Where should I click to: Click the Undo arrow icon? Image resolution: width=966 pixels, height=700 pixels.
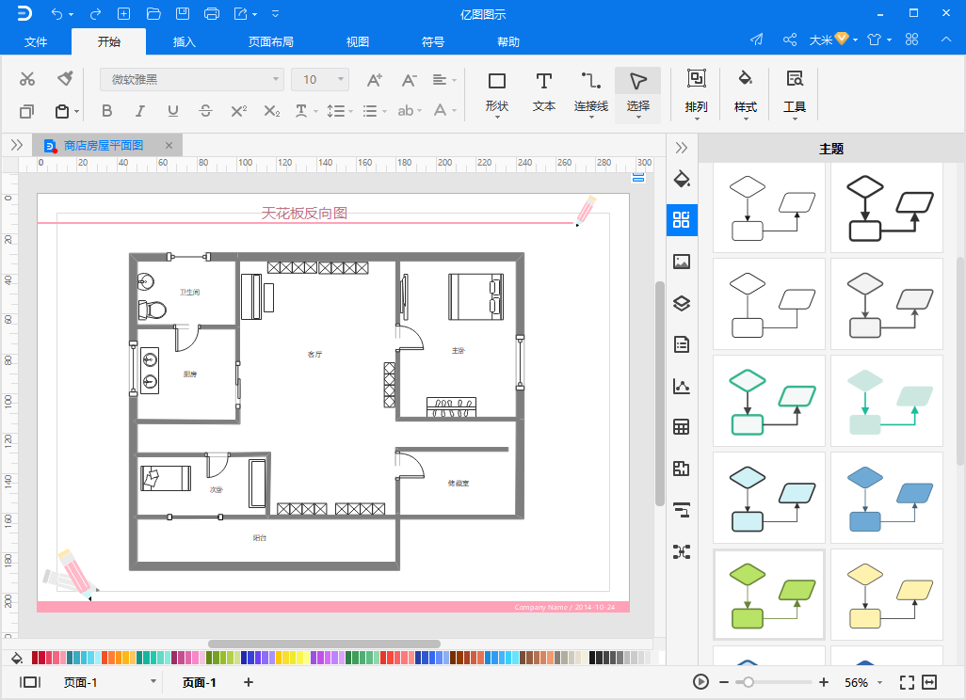[x=56, y=13]
